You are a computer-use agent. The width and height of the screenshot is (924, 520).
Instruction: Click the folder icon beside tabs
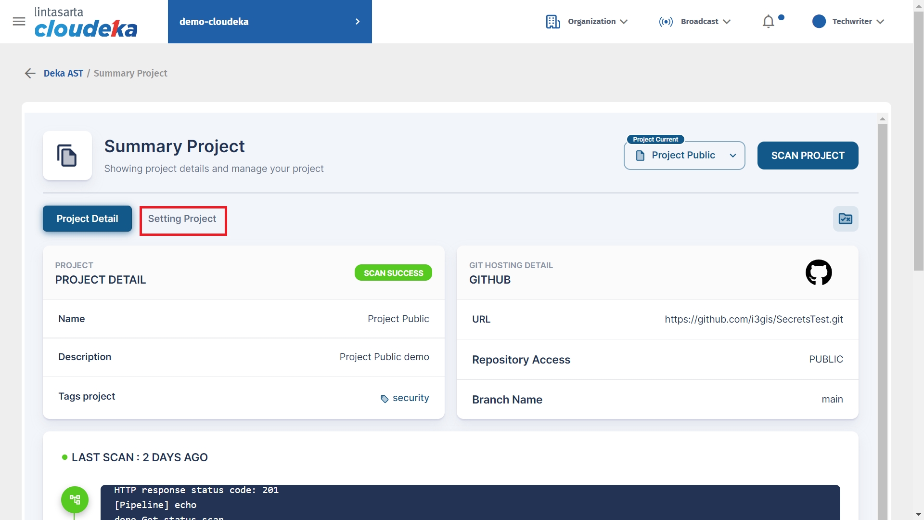point(845,219)
